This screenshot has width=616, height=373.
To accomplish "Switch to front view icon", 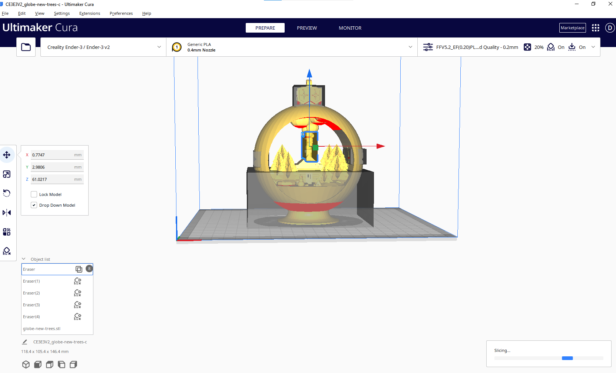I will (38, 364).
